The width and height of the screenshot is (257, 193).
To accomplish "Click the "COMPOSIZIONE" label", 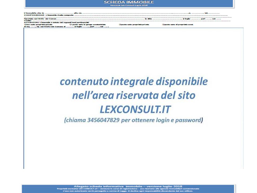I will coord(34,15).
